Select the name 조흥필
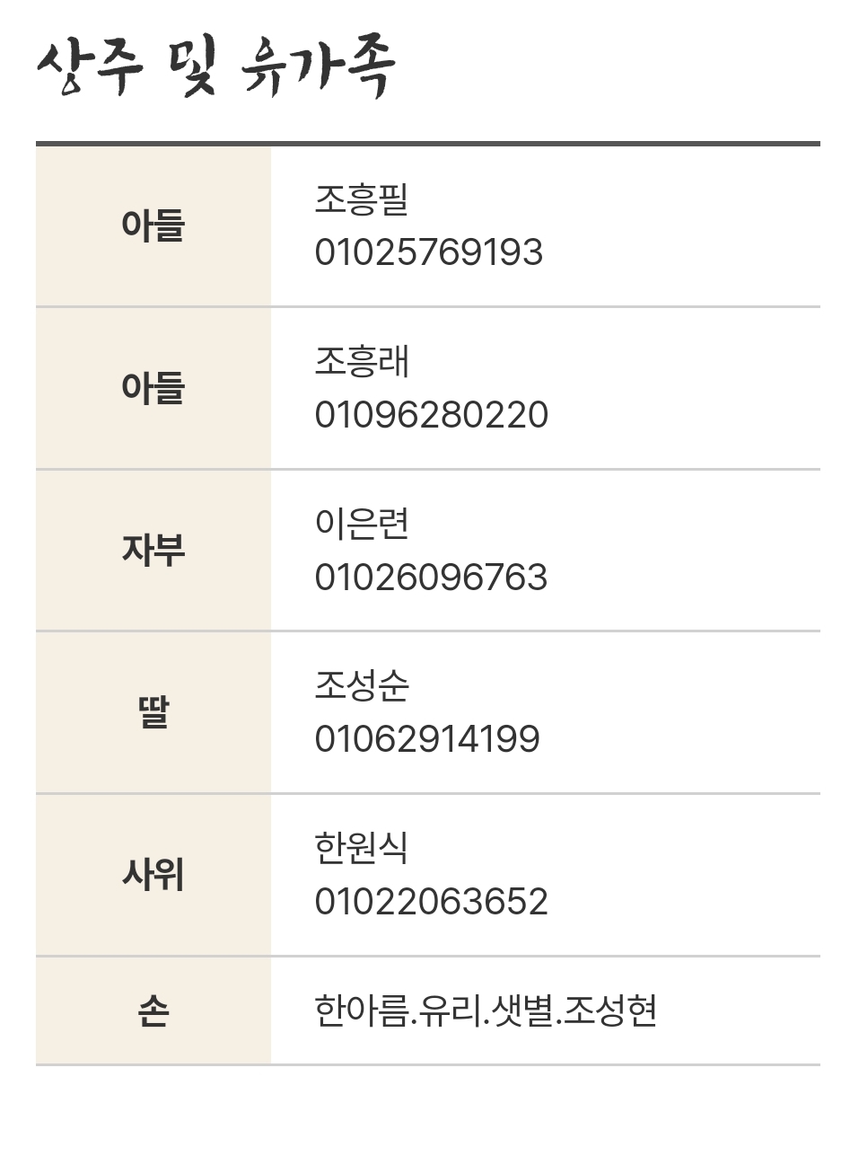 (x=361, y=199)
